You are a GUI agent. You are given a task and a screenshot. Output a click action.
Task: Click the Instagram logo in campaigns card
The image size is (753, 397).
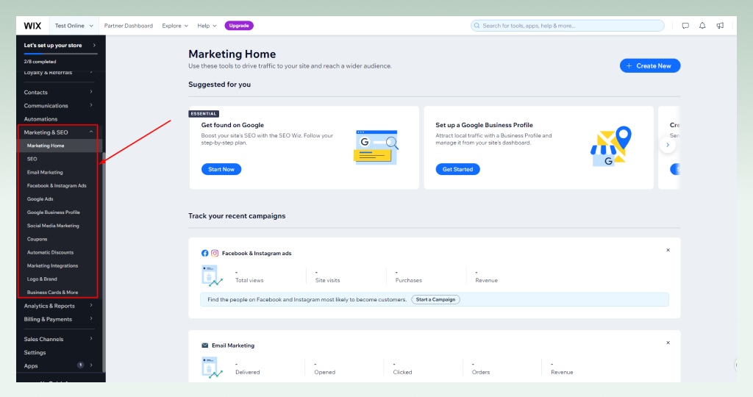click(215, 253)
